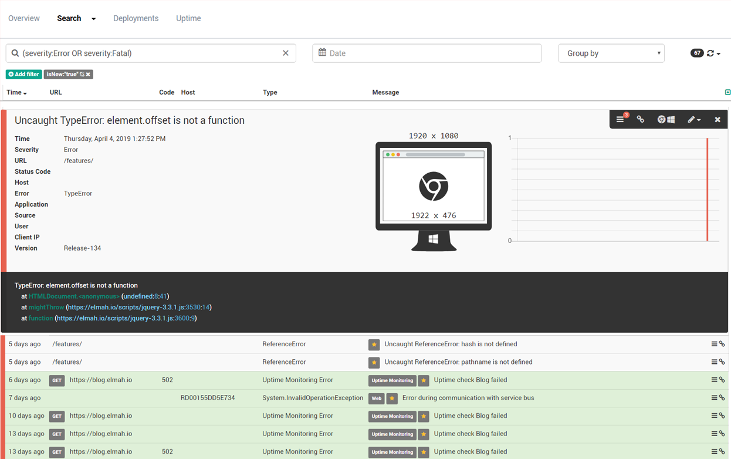
Task: Star the 6 days ago Uptime check row
Action: pyautogui.click(x=424, y=380)
